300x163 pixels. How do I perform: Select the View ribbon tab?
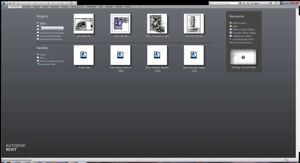(x=101, y=7)
